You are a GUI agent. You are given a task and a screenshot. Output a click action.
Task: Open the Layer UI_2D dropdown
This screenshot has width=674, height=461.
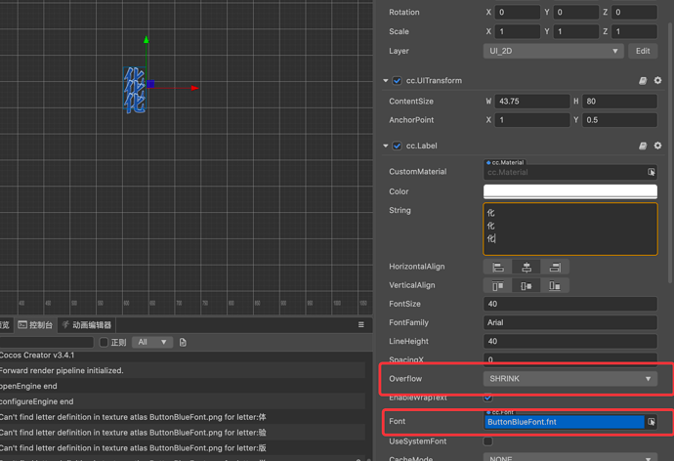point(553,51)
